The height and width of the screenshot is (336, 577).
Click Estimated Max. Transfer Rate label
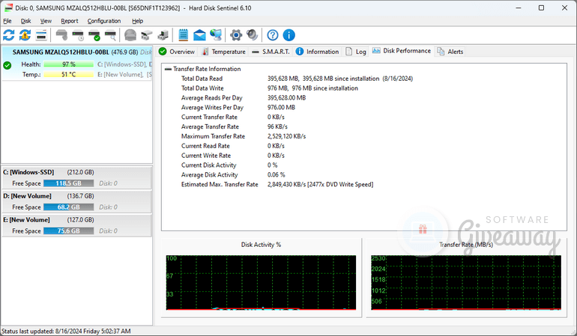220,185
